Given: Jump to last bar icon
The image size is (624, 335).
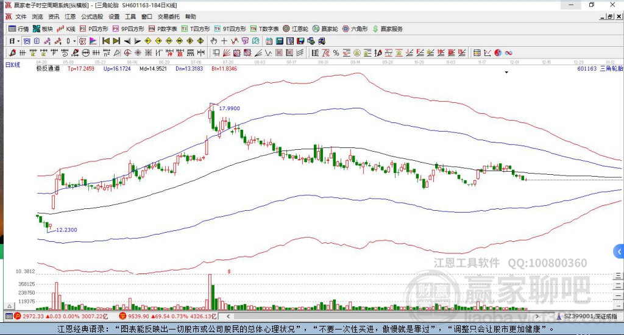Looking at the screenshot, I should (x=116, y=41).
